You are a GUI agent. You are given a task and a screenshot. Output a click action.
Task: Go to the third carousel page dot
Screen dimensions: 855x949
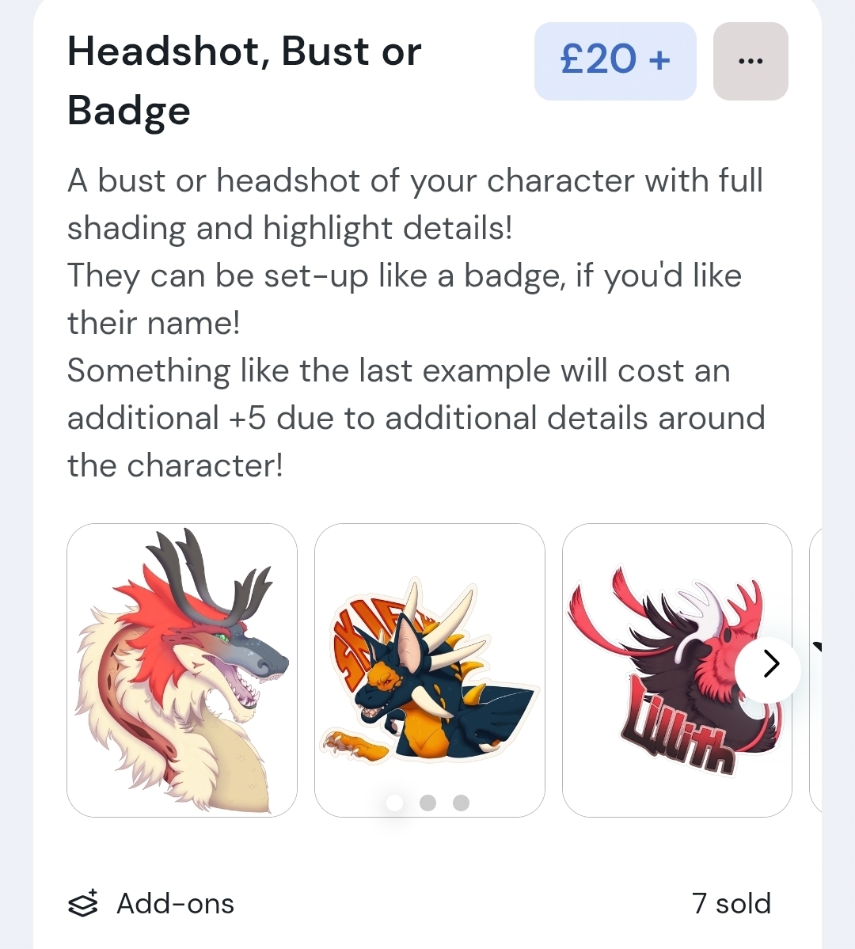point(461,803)
